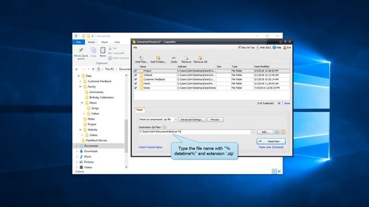This screenshot has height=207, width=369.
Task: Select the Paste tab in Copywhiz
Action: 140,110
